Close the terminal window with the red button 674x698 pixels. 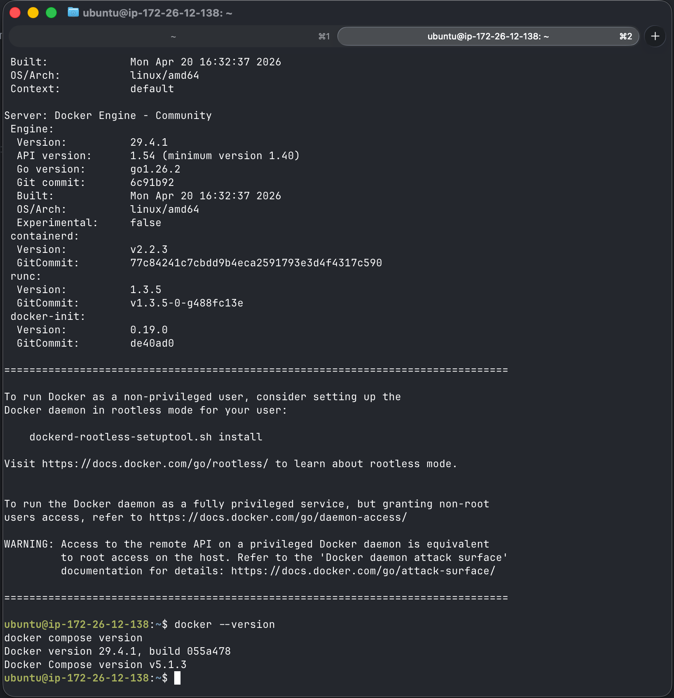click(15, 13)
